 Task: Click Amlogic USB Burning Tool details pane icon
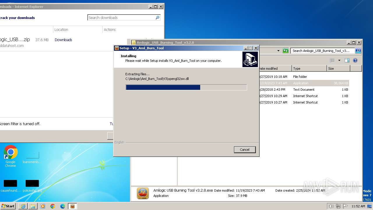(143, 193)
